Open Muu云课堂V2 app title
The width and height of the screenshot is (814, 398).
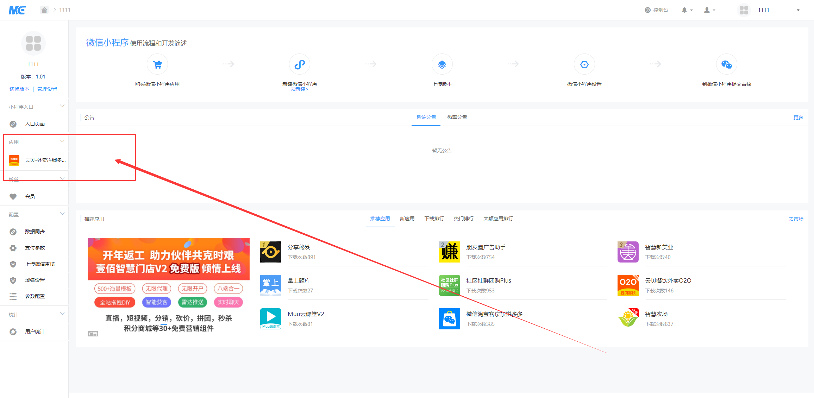coord(306,314)
